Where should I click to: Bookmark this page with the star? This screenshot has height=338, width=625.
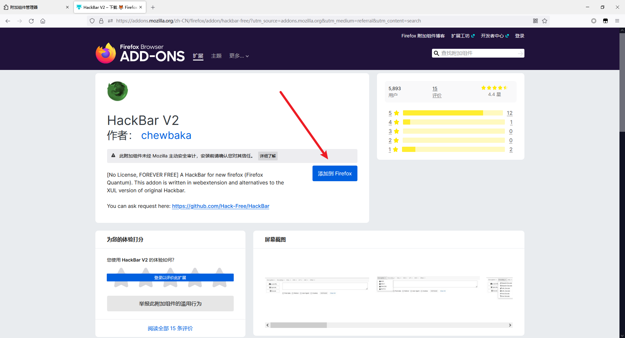tap(545, 21)
